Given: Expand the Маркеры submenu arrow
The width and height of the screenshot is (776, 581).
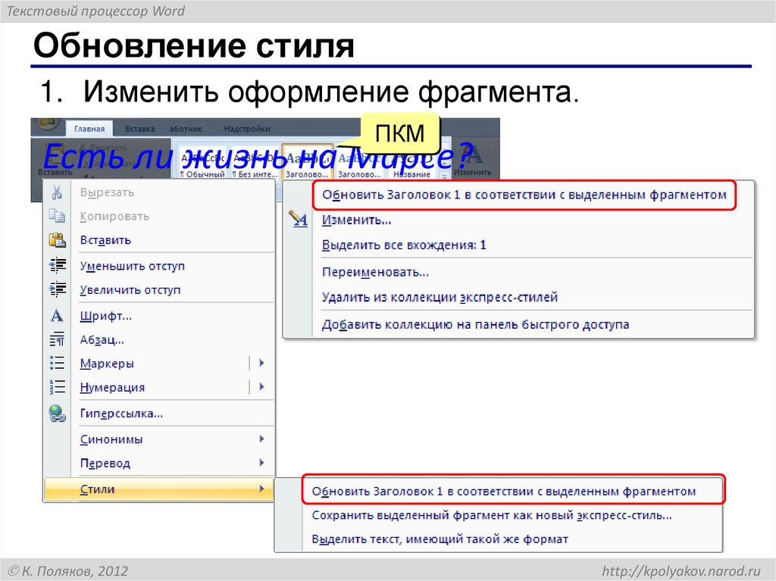Looking at the screenshot, I should tap(260, 363).
